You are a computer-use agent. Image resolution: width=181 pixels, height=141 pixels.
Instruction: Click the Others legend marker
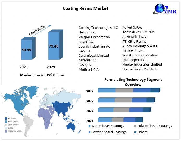click(135, 132)
